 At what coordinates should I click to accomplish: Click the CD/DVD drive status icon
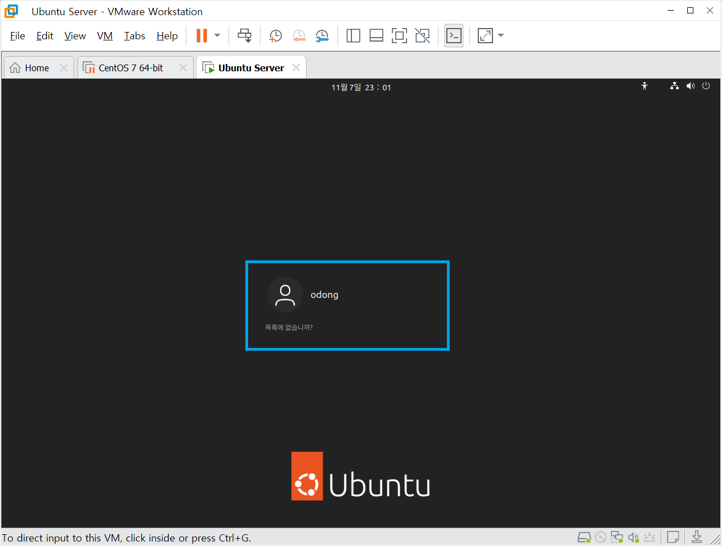(601, 537)
